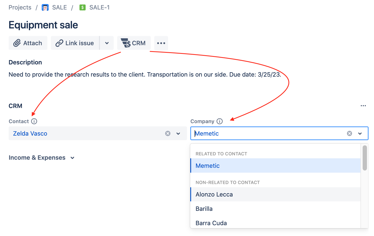The image size is (374, 236).
Task: Clear the Company field using its x icon
Action: pyautogui.click(x=349, y=133)
